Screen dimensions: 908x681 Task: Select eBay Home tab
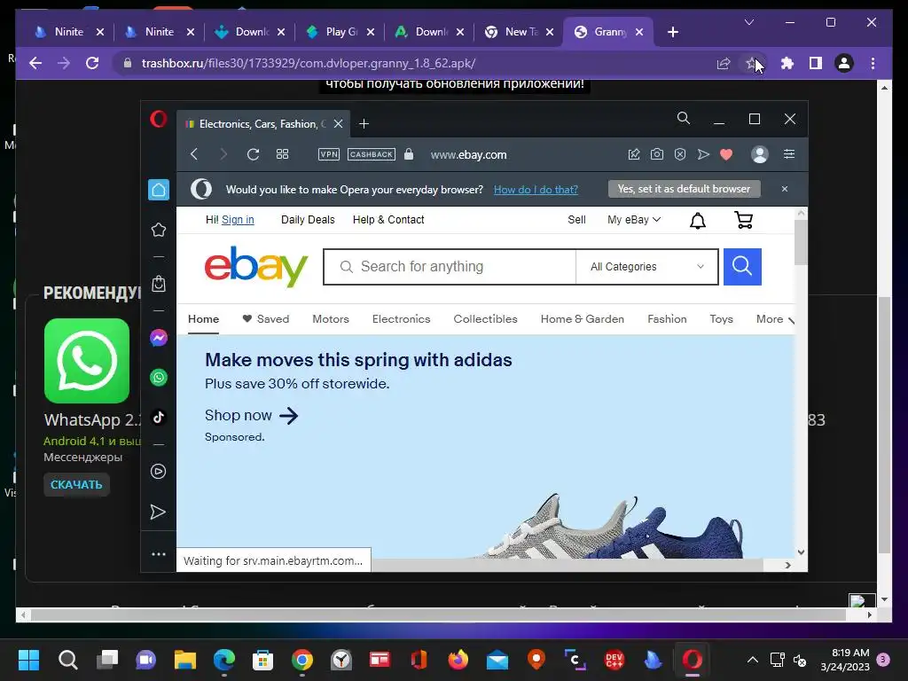[203, 319]
